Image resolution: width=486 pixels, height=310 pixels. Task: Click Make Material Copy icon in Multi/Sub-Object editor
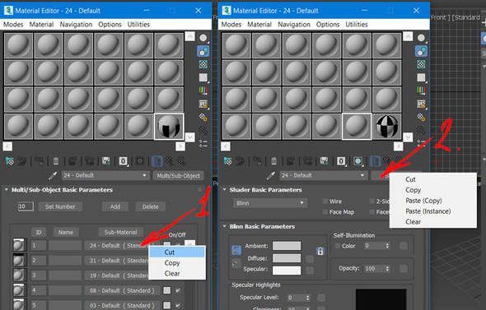72,161
